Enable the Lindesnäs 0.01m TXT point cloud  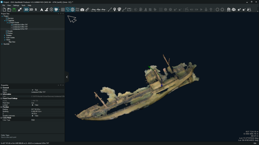click(x=12, y=29)
